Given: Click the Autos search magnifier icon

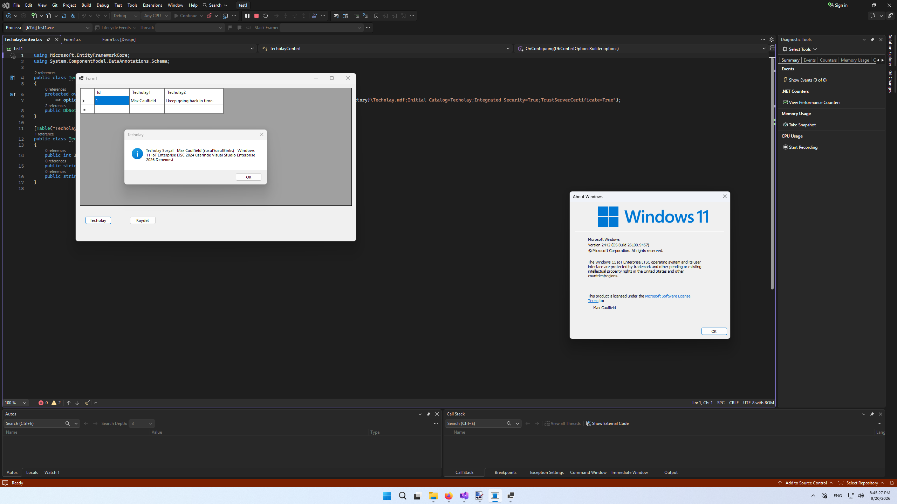Looking at the screenshot, I should tap(68, 423).
